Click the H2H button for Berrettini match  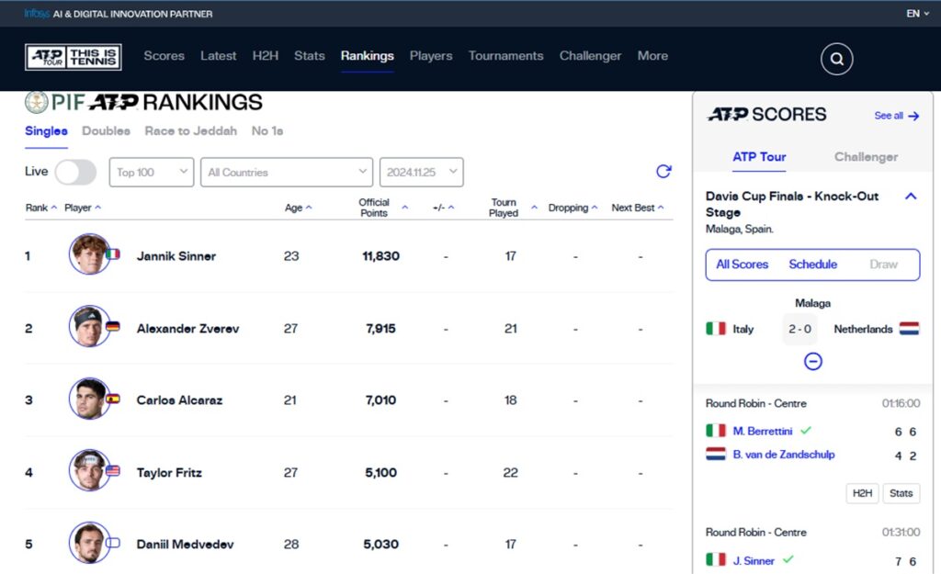(862, 493)
